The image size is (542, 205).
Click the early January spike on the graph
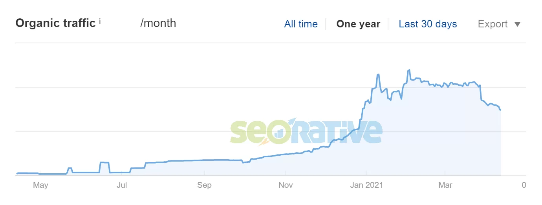[x=378, y=74]
